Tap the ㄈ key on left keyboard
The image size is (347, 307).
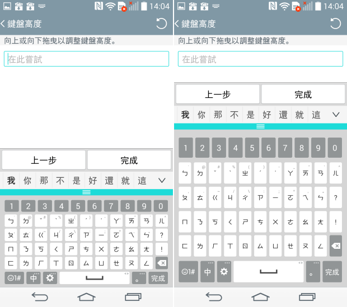(x=11, y=263)
